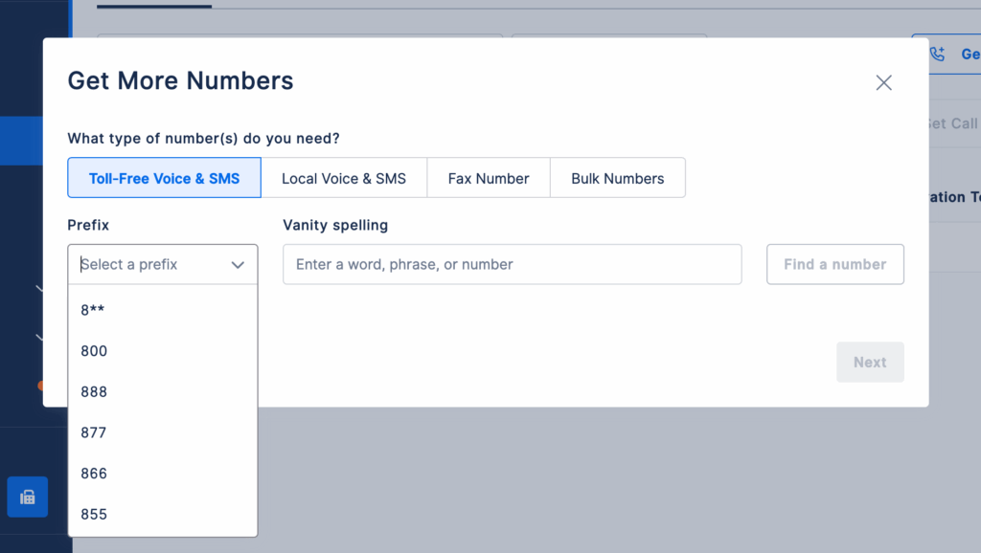Collapse the Prefix dropdown chevron
Viewport: 981px width, 553px height.
point(238,265)
